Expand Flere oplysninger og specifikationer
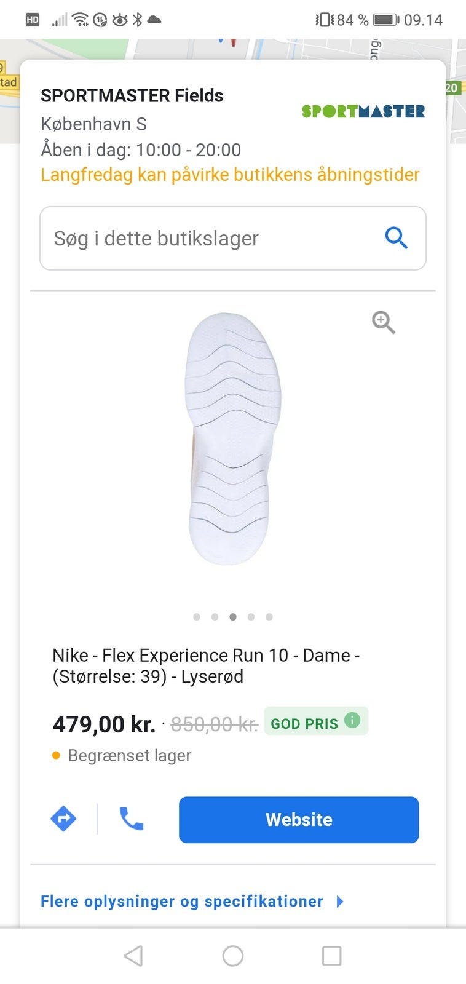 [x=182, y=901]
